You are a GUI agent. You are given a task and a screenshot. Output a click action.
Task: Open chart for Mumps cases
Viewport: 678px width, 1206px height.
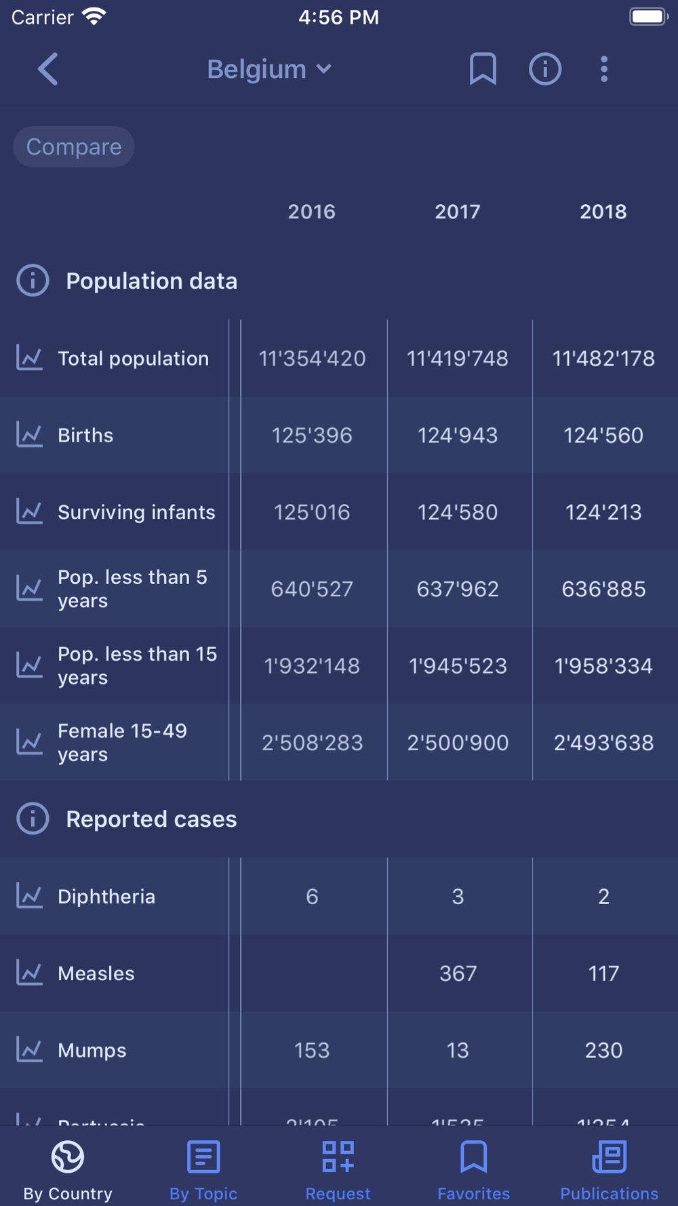click(x=30, y=1050)
